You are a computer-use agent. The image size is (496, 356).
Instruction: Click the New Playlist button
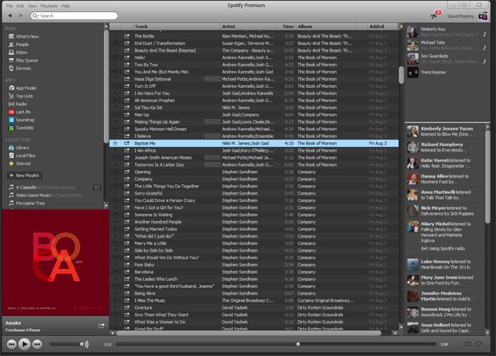24,176
